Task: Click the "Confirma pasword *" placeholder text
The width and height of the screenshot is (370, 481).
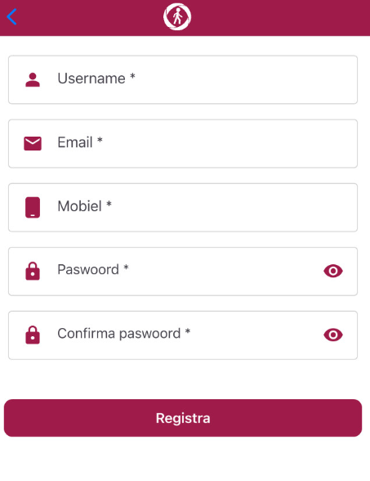Action: pyautogui.click(x=124, y=334)
